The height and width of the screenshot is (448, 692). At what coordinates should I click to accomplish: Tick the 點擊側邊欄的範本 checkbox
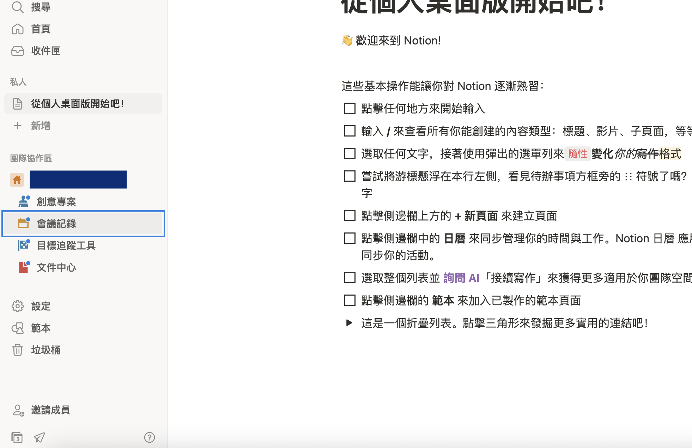tap(350, 300)
